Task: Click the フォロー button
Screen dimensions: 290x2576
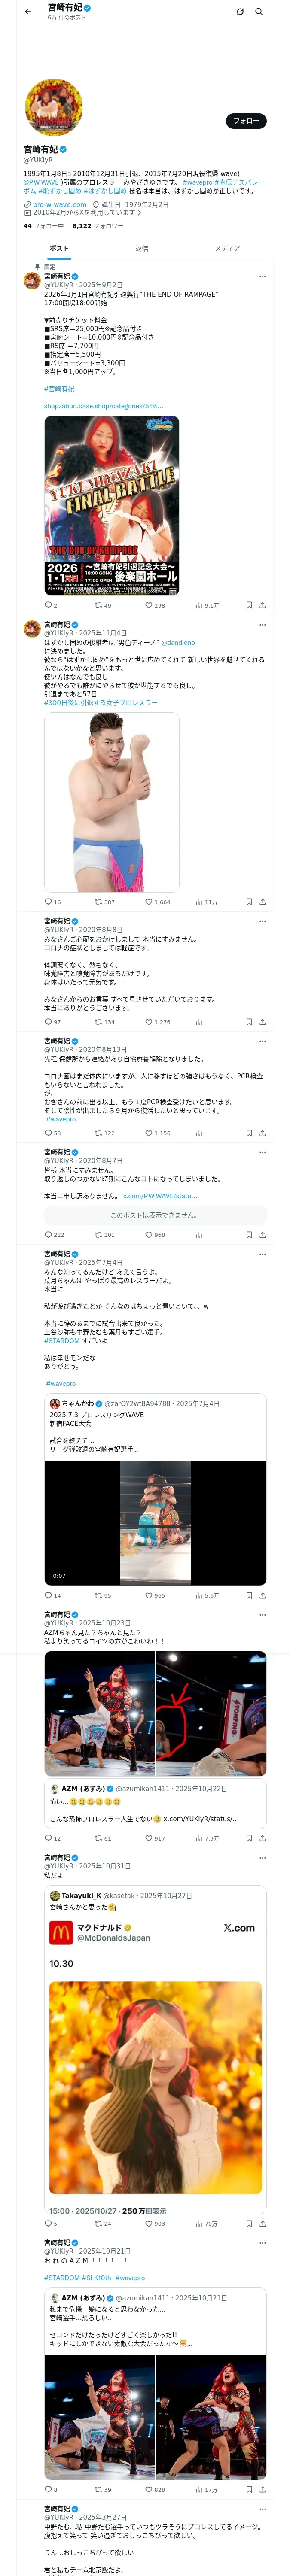Action: coord(245,121)
